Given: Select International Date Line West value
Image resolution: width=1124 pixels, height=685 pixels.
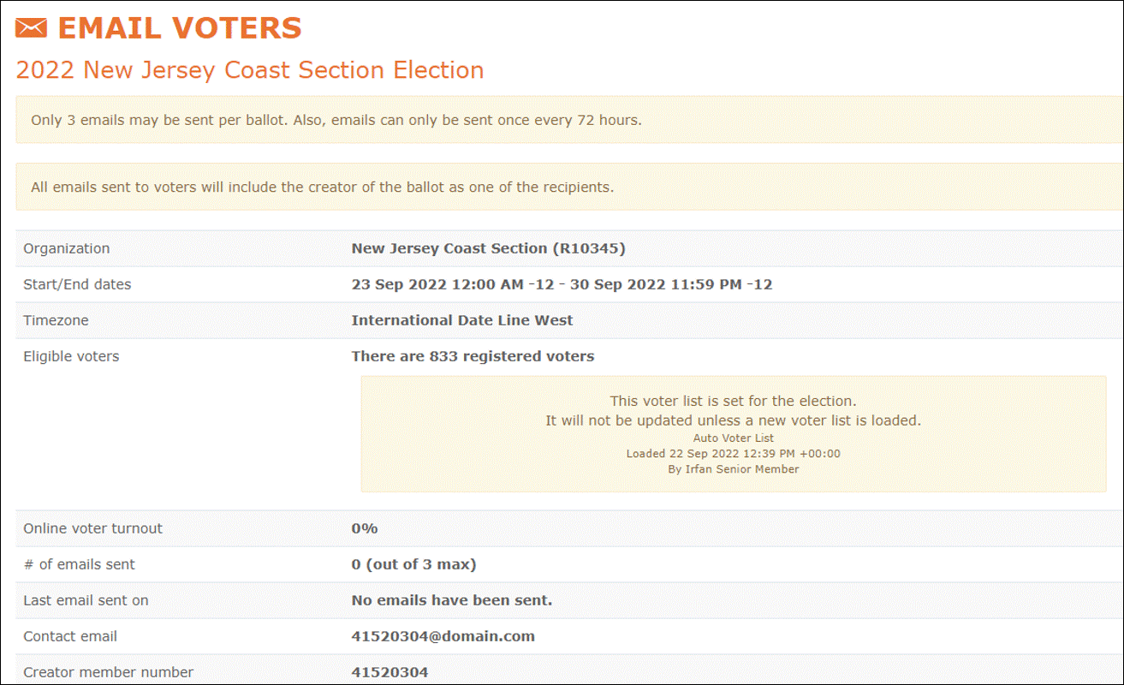Looking at the screenshot, I should click(462, 320).
